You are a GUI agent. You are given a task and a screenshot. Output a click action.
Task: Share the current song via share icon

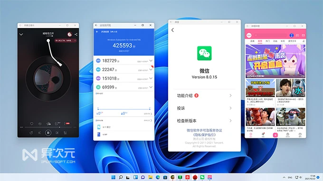(x=76, y=34)
